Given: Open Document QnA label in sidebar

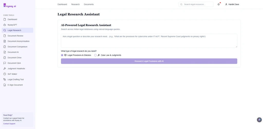Looking at the screenshot, I should (14, 63).
